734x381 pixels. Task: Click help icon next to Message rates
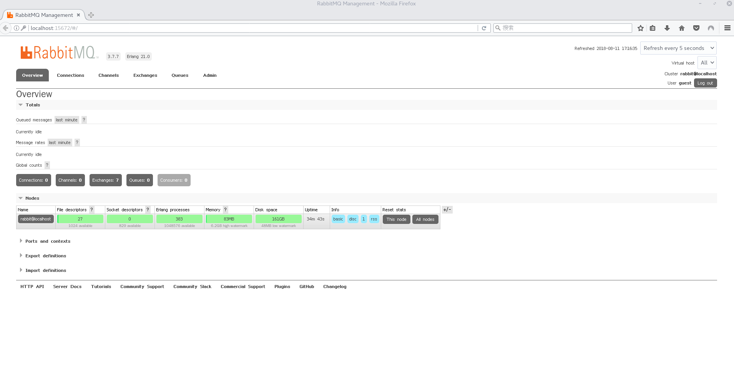pyautogui.click(x=77, y=142)
